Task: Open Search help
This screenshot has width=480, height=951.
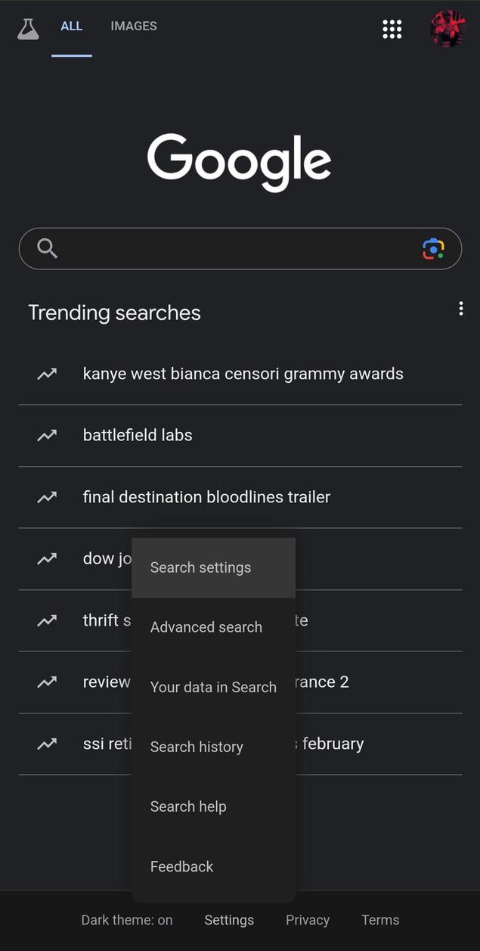Action: pos(188,806)
